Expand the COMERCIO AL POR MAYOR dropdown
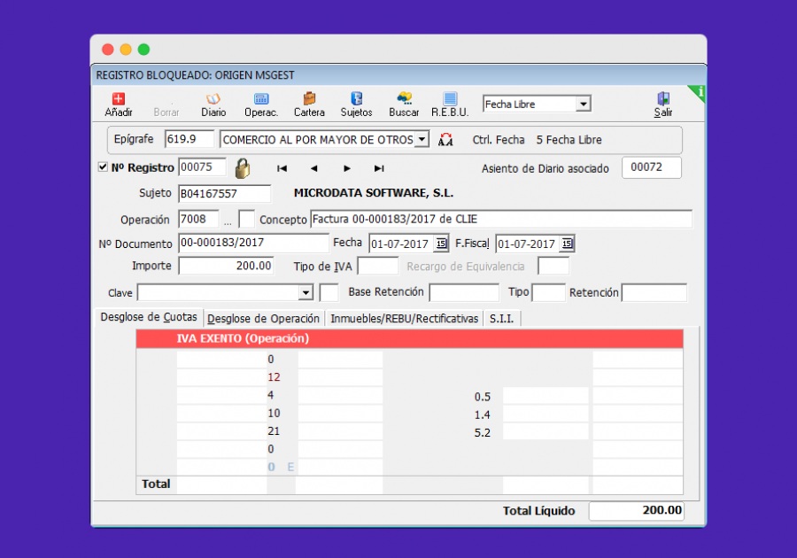Image resolution: width=797 pixels, height=558 pixels. point(422,139)
